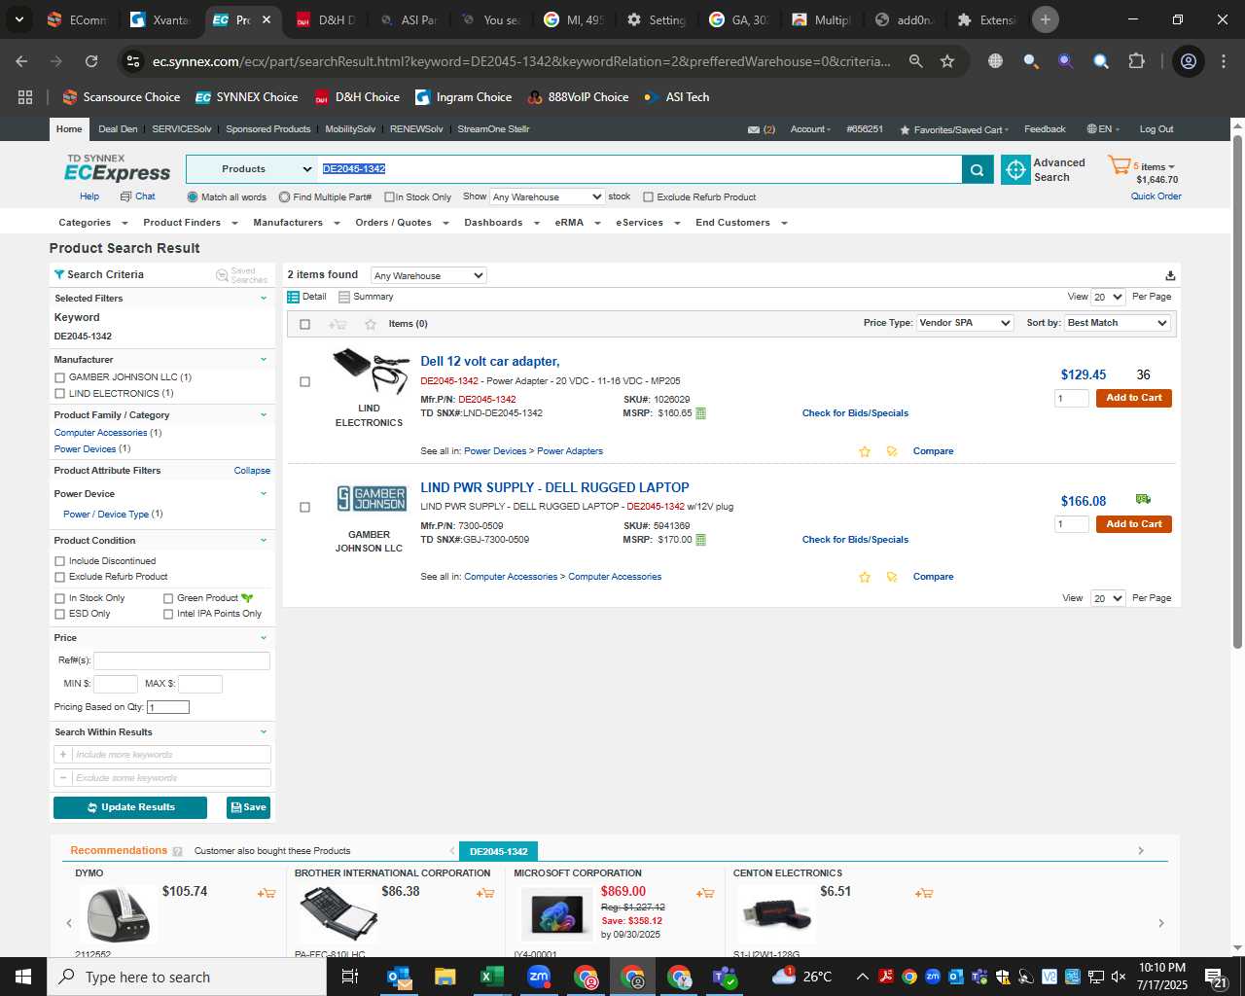Screen dimensions: 1245x996
Task: Open the shopping cart icon
Action: [x=1119, y=165]
